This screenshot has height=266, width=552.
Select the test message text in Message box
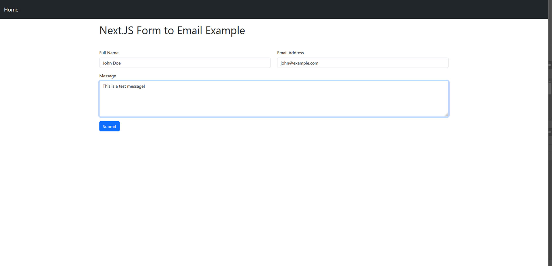click(124, 86)
